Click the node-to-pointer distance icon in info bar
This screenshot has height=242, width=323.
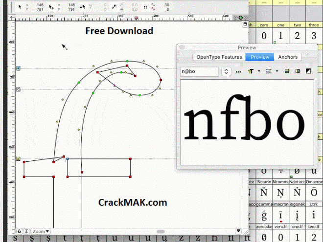pyautogui.click(x=83, y=7)
